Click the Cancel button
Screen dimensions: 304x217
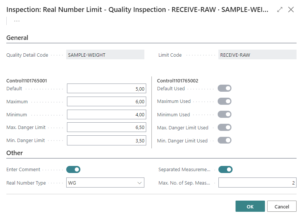pos(282,207)
